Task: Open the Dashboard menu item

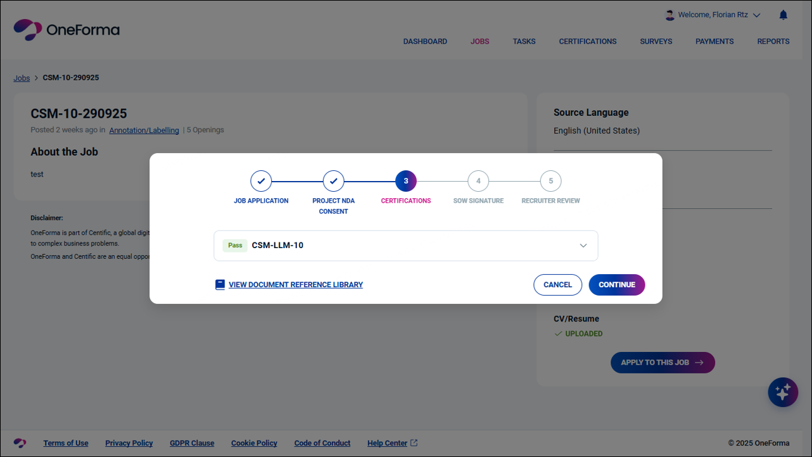Action: click(425, 41)
